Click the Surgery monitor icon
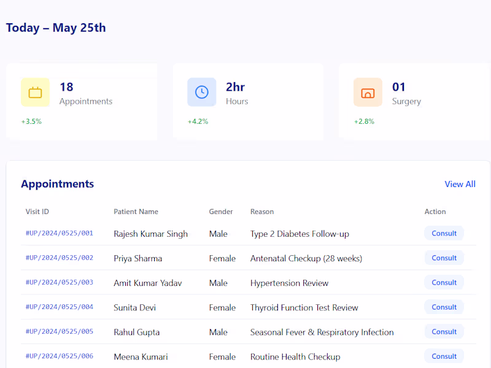491x368 pixels. click(368, 92)
